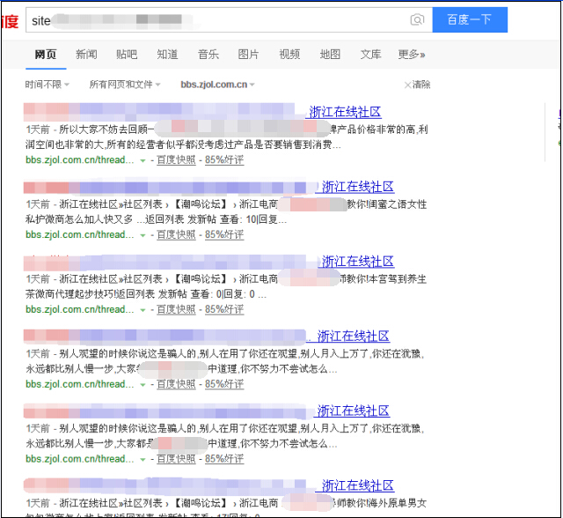Click the dropdown arrow beside the third result URL
Viewport: 563px width, 518px height.
click(x=143, y=310)
